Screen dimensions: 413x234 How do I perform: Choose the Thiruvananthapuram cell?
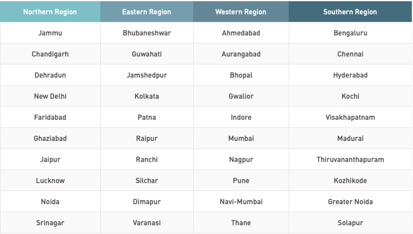tap(350, 159)
